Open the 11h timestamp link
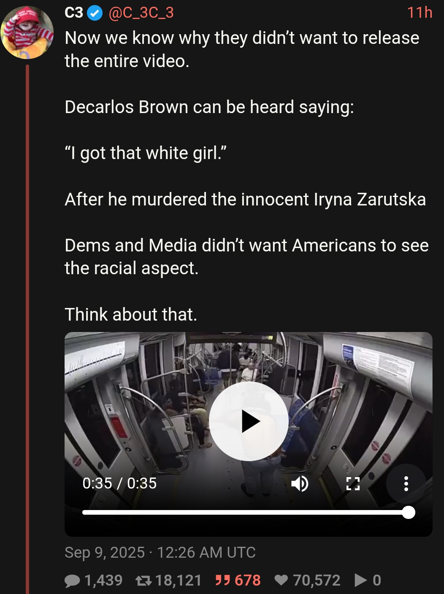 420,13
